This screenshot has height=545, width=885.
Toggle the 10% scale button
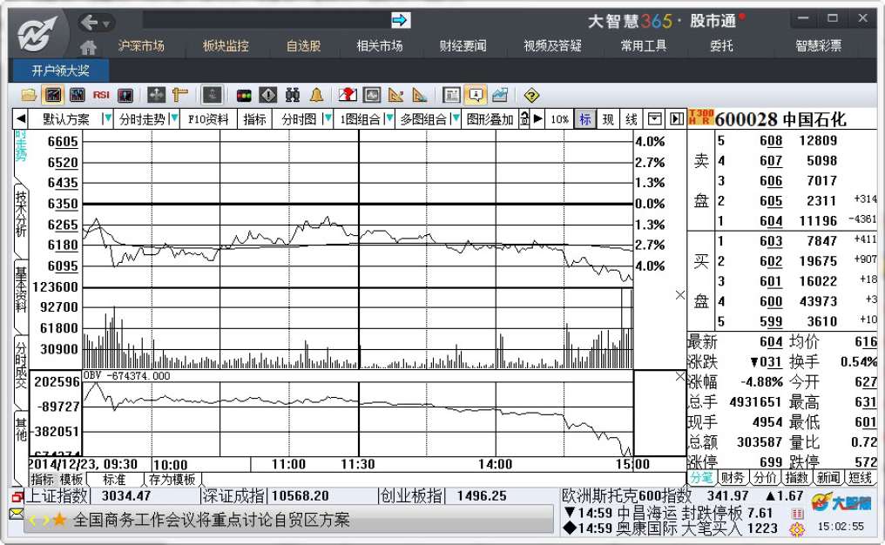[x=559, y=119]
